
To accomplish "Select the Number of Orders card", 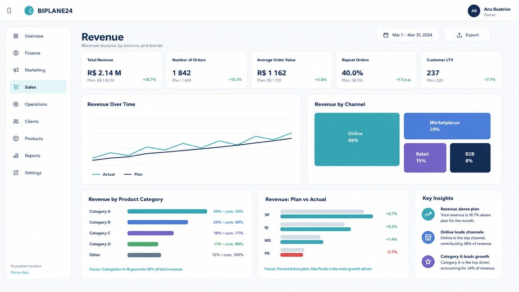I will tap(206, 70).
